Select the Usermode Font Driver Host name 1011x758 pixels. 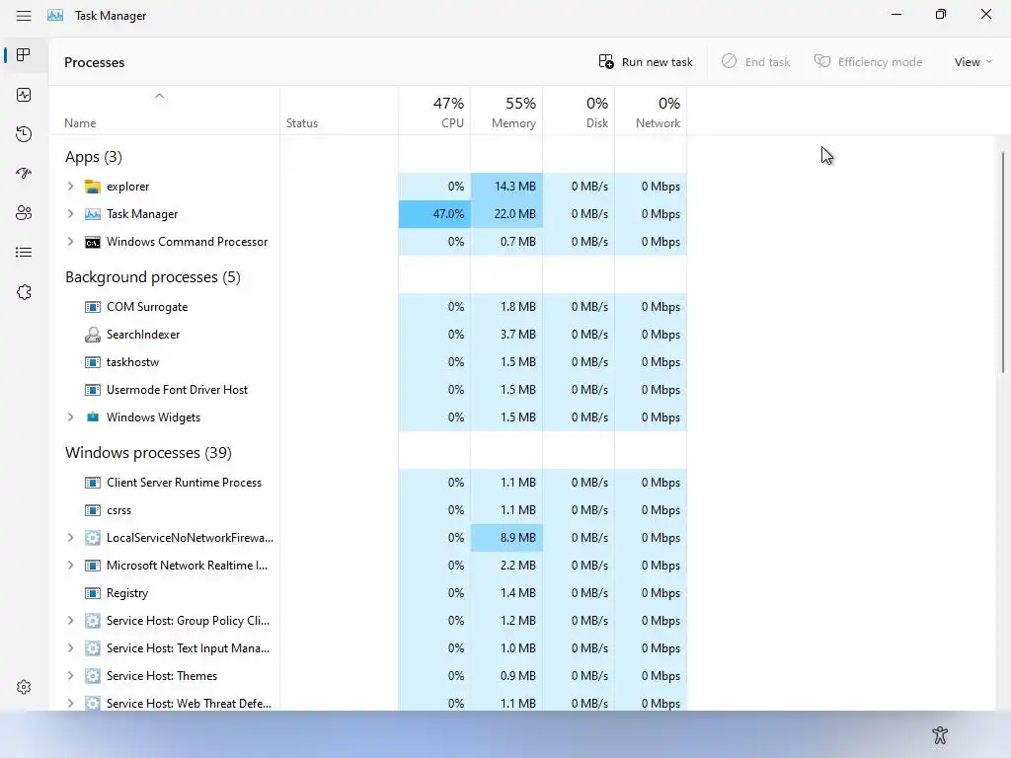click(x=177, y=390)
